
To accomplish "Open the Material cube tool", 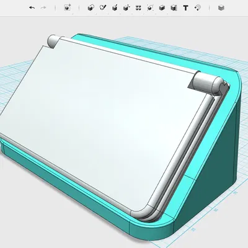I will pos(221,8).
